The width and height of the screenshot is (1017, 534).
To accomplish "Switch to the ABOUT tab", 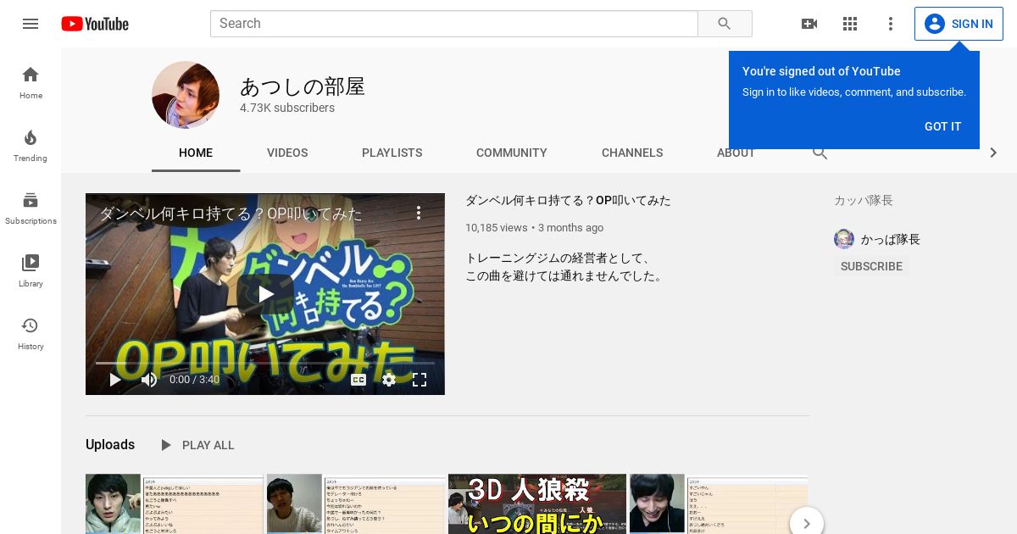I will (736, 153).
